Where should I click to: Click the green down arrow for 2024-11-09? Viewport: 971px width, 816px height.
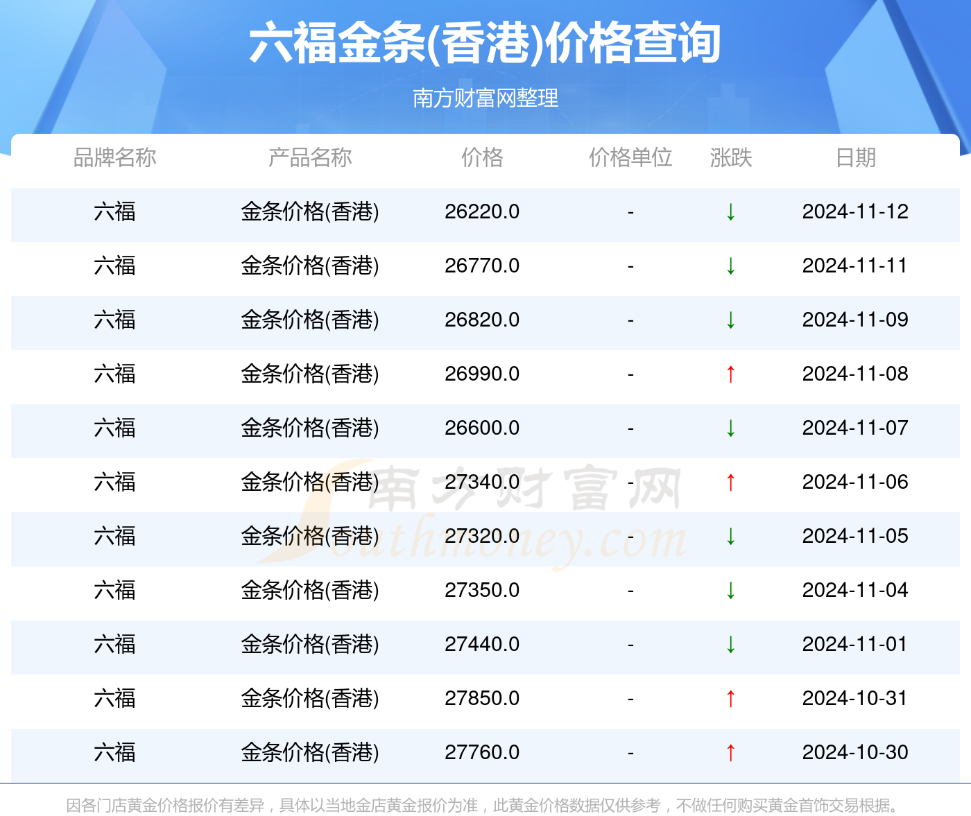click(x=730, y=320)
